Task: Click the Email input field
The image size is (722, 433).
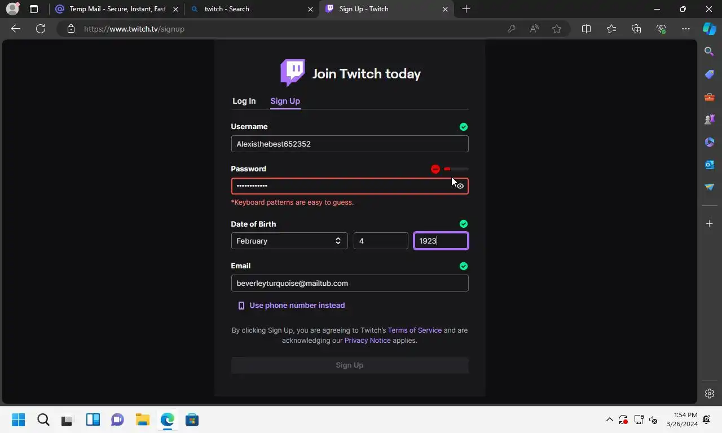Action: click(x=350, y=283)
